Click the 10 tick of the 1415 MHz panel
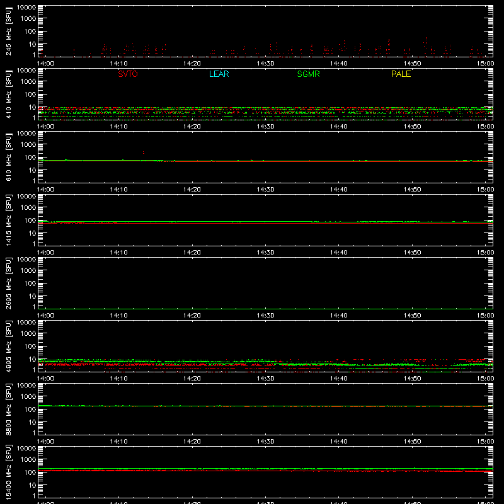 click(32, 233)
